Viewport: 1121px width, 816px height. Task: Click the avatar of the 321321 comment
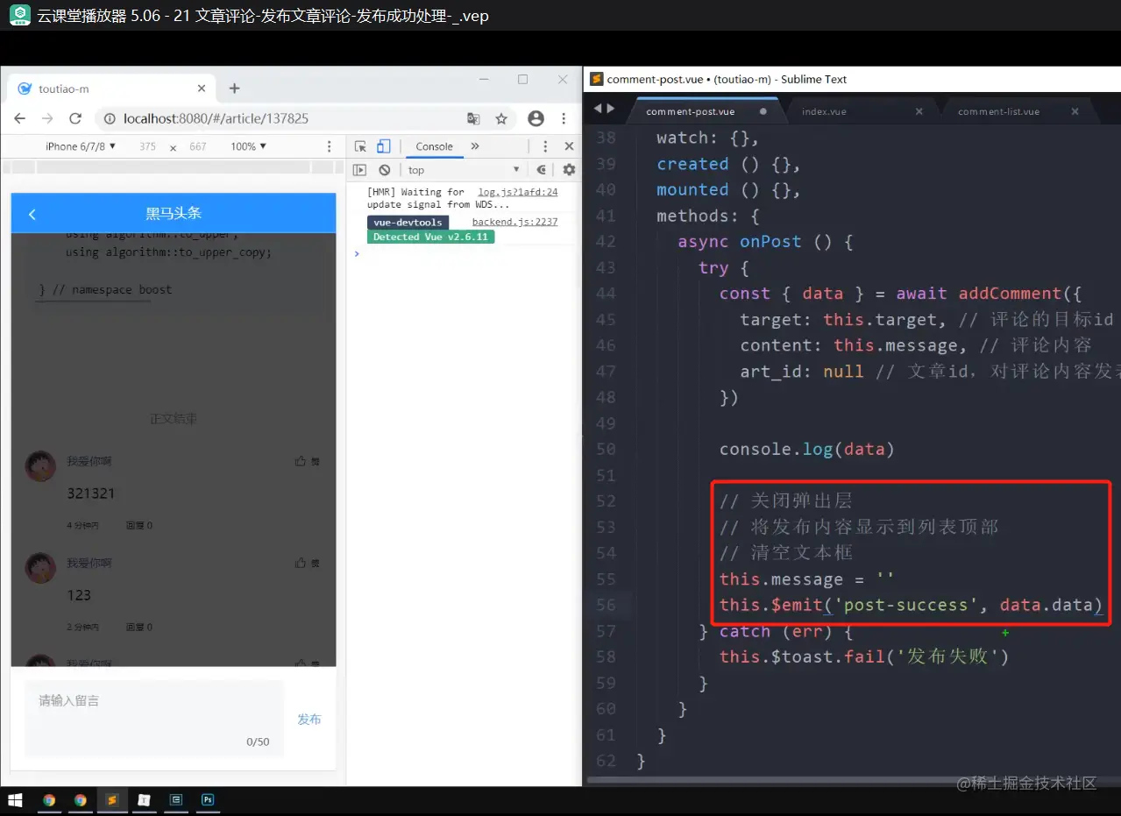tap(40, 466)
